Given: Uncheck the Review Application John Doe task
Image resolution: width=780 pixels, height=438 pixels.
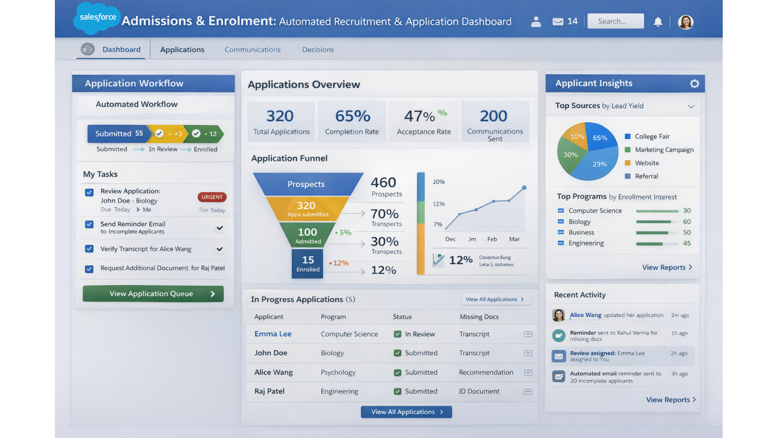Looking at the screenshot, I should [89, 192].
